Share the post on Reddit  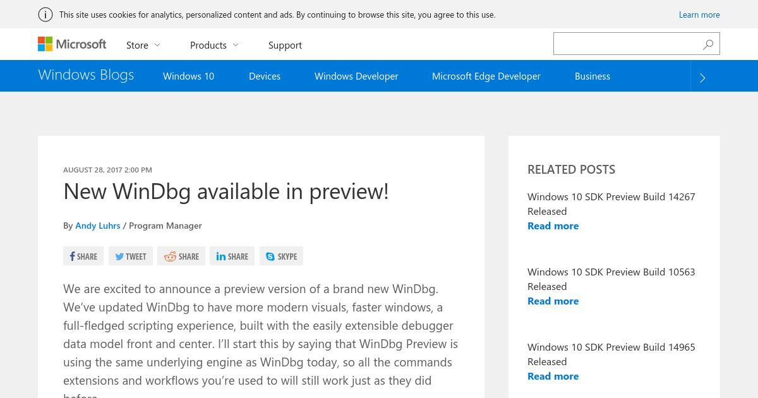[x=181, y=256]
